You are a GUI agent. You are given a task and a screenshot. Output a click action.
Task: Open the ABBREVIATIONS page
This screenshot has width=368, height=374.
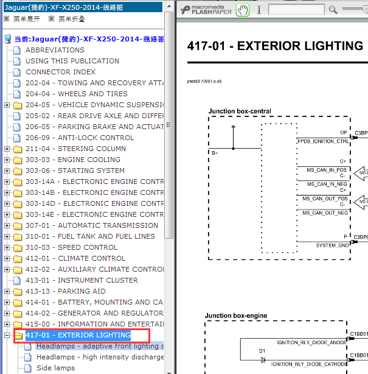click(55, 50)
